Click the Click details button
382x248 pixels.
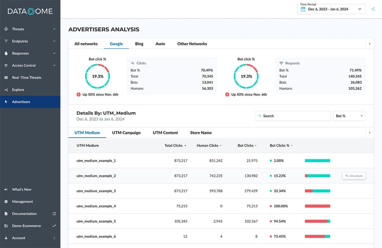pyautogui.click(x=354, y=176)
